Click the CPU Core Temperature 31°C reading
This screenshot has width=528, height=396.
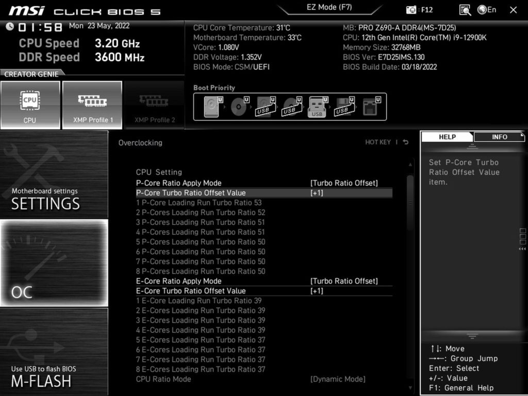pos(241,28)
